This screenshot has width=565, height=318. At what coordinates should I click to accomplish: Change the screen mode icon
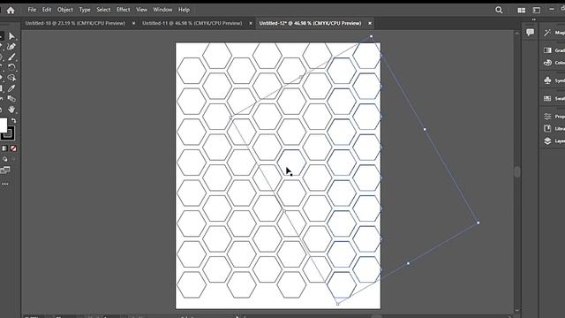[5, 170]
